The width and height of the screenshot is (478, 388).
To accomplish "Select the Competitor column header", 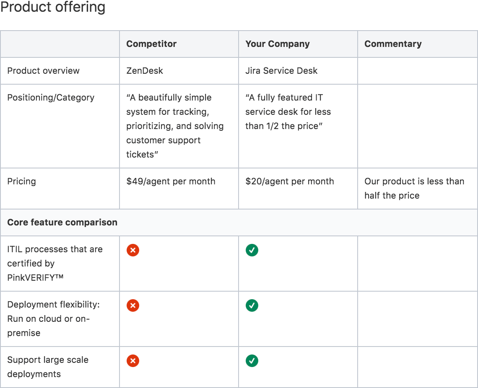I will click(151, 44).
